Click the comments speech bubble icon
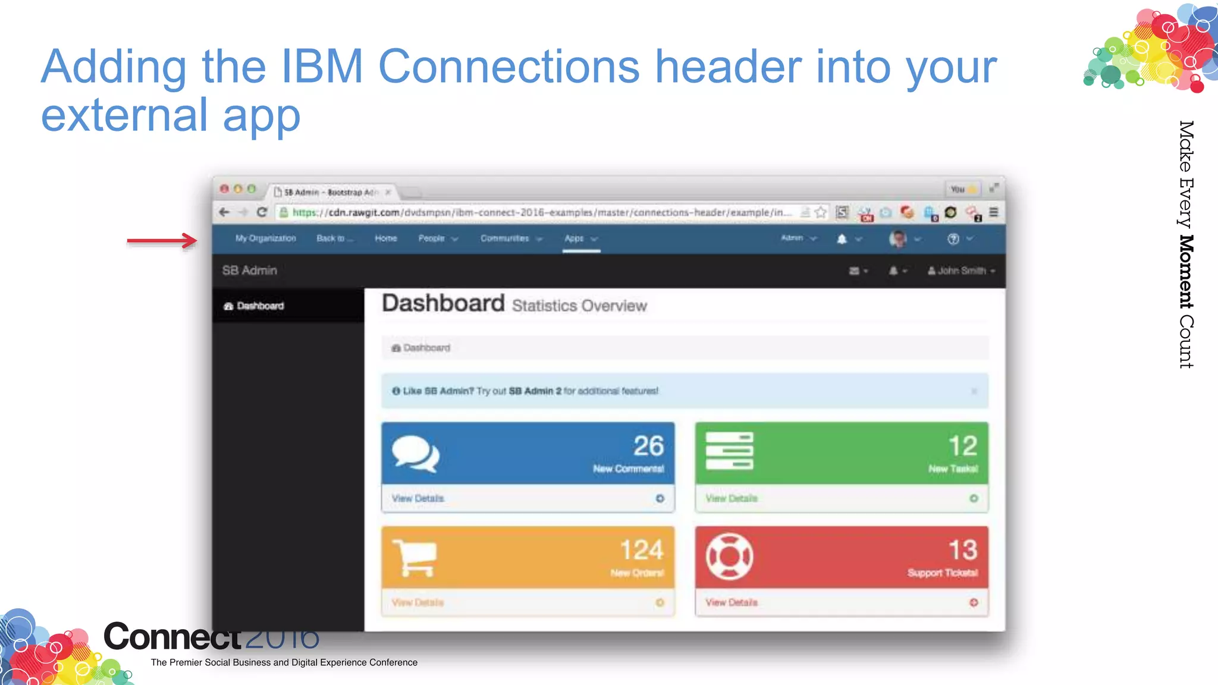Viewport: 1218px width, 685px height. pyautogui.click(x=416, y=454)
